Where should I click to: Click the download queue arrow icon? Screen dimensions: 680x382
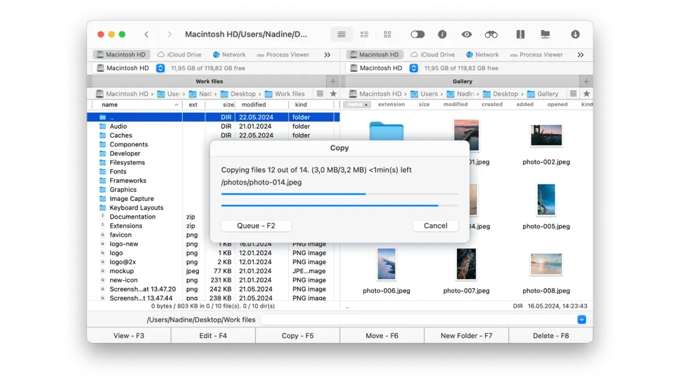(575, 35)
